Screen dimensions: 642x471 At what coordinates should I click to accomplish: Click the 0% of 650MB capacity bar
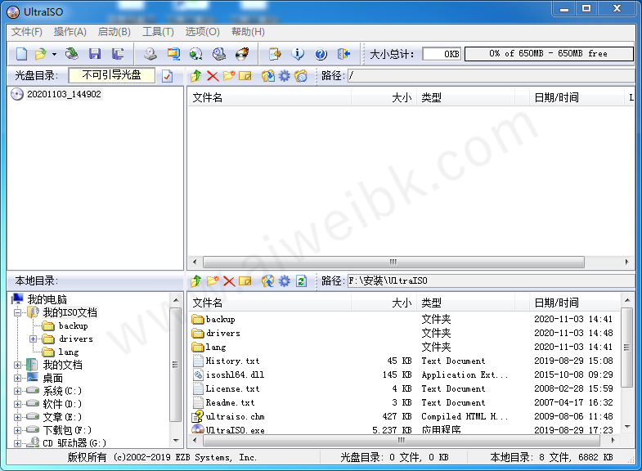(x=549, y=54)
